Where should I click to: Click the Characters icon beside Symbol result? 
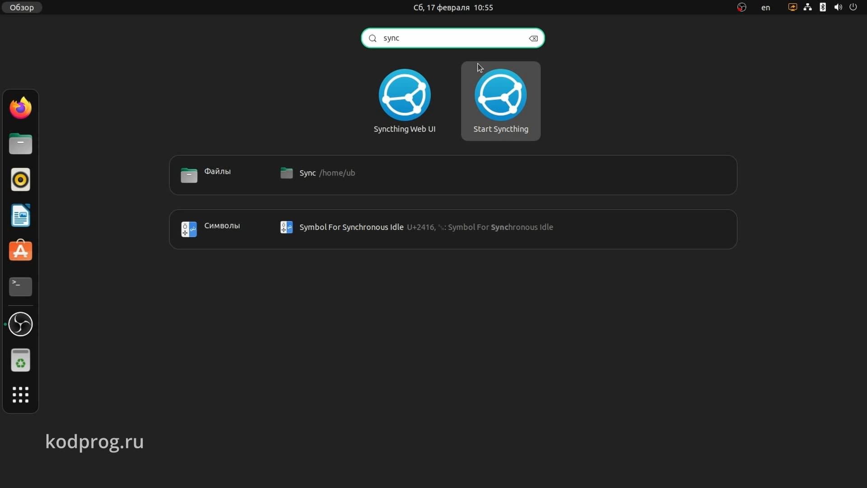pyautogui.click(x=286, y=227)
